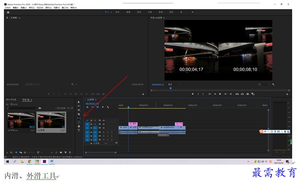
Task: Open Program monitor panel menu icon
Action: click(x=164, y=18)
